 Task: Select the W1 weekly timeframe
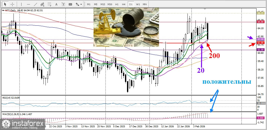coord(138,4)
